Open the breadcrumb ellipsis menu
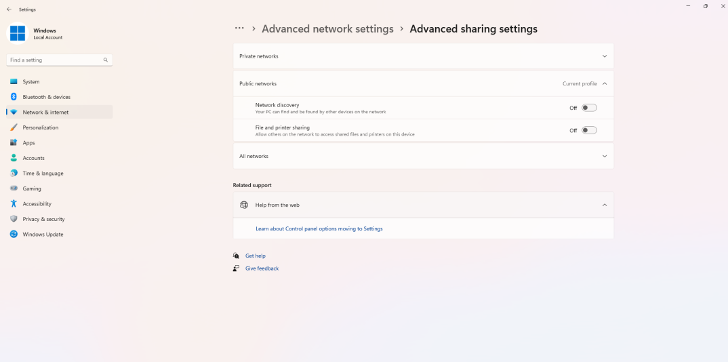728x362 pixels. [239, 28]
